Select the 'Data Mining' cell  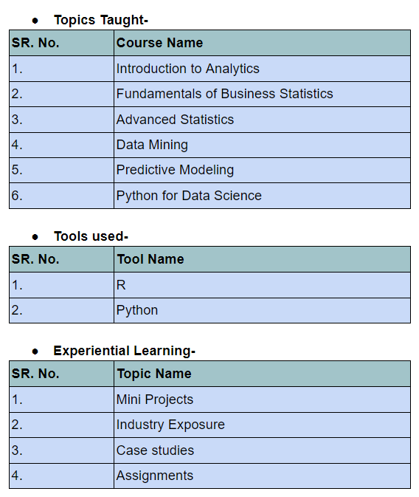(x=262, y=145)
